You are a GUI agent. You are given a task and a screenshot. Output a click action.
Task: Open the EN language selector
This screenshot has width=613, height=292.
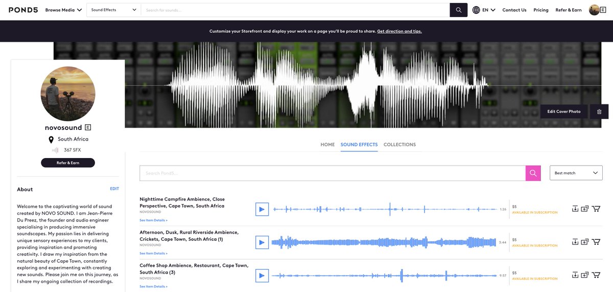(489, 10)
